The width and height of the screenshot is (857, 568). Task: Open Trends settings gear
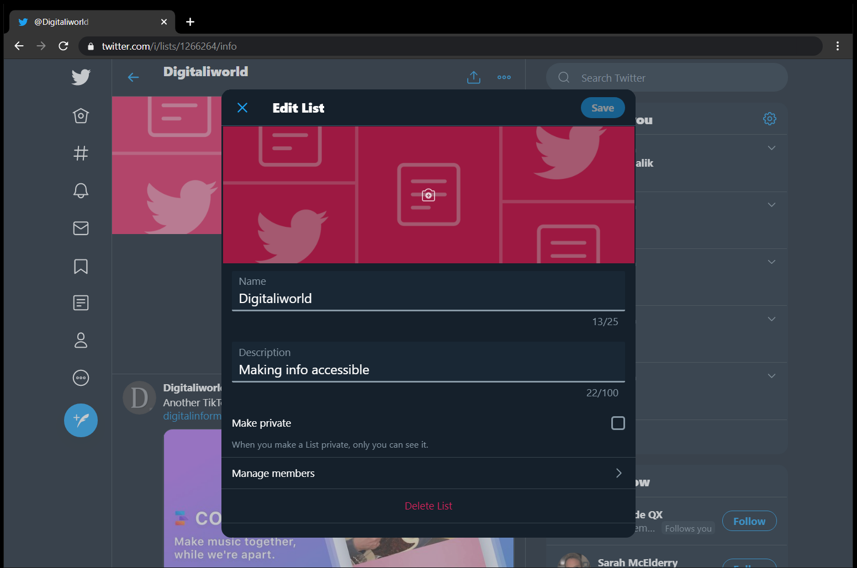[769, 118]
